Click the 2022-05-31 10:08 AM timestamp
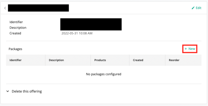The width and height of the screenshot is (208, 106). pos(77,33)
